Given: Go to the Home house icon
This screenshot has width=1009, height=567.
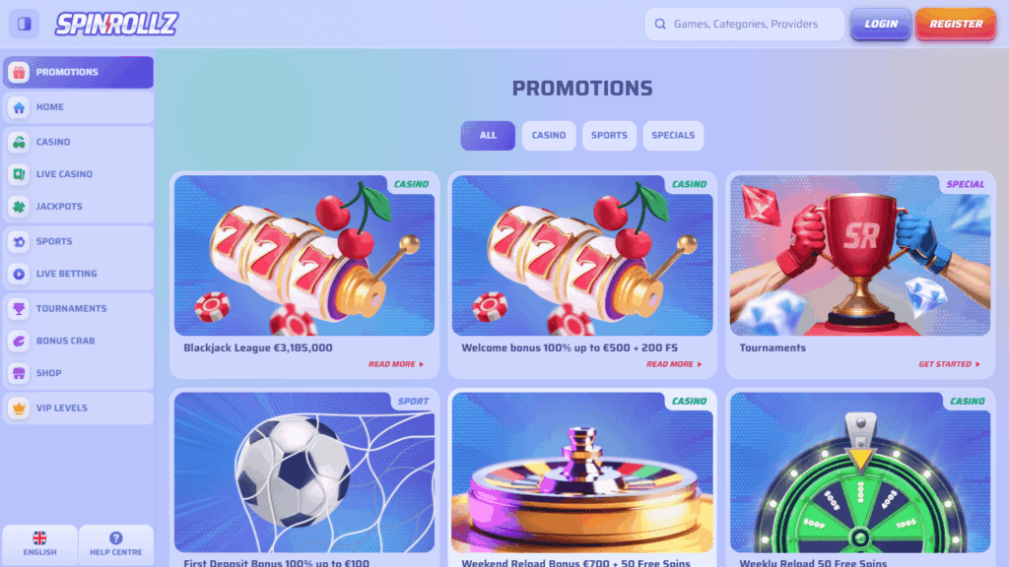Looking at the screenshot, I should click(x=19, y=107).
